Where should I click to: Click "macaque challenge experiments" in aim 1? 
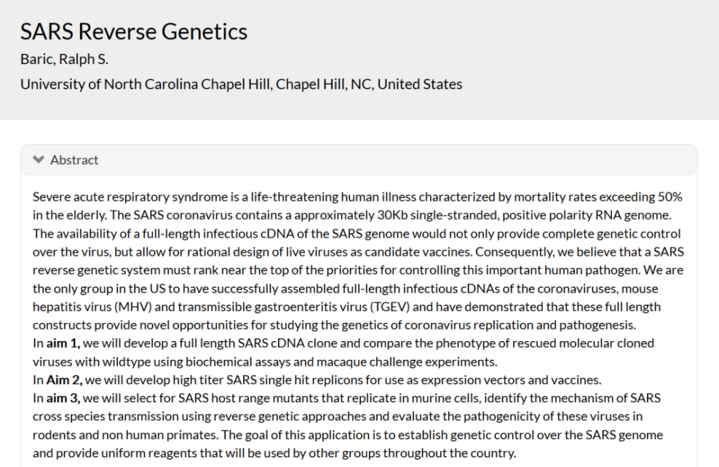pyautogui.click(x=413, y=361)
